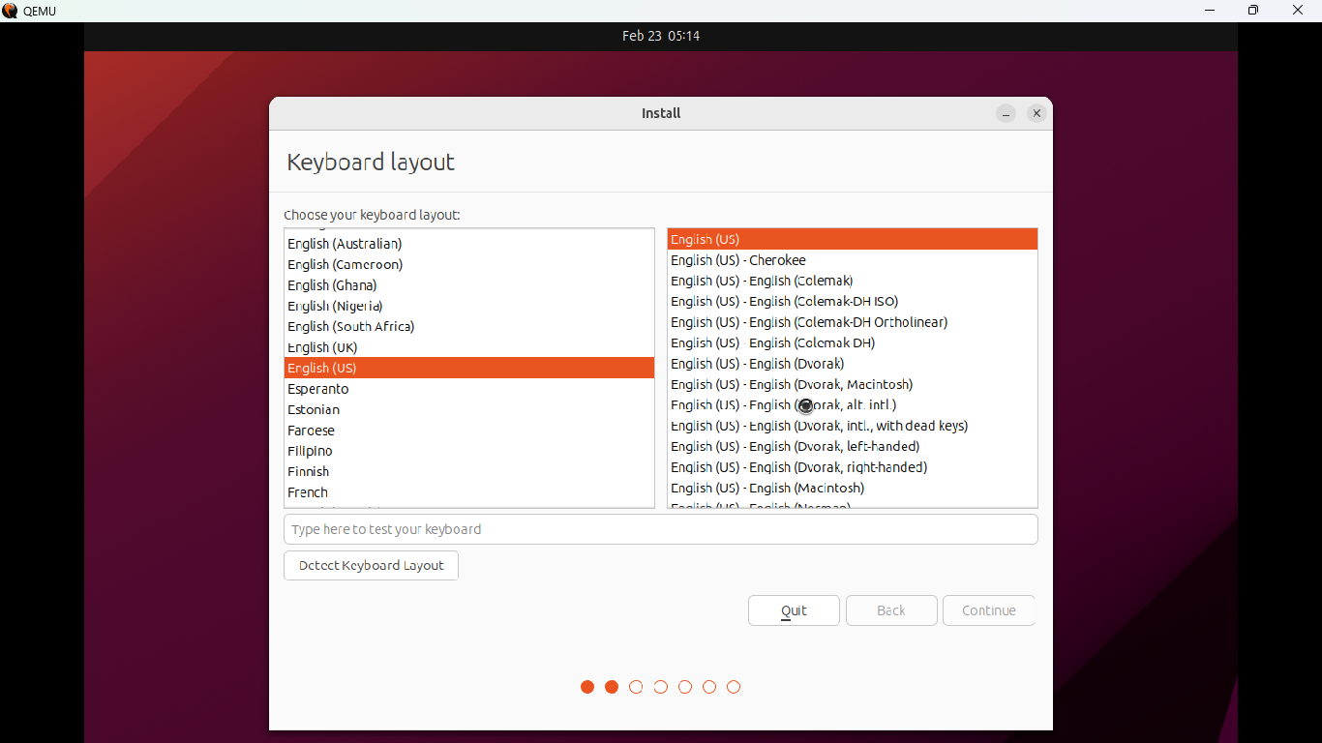This screenshot has height=743, width=1322.
Task: Select the Colemak-DH ISO variant
Action: 853,301
